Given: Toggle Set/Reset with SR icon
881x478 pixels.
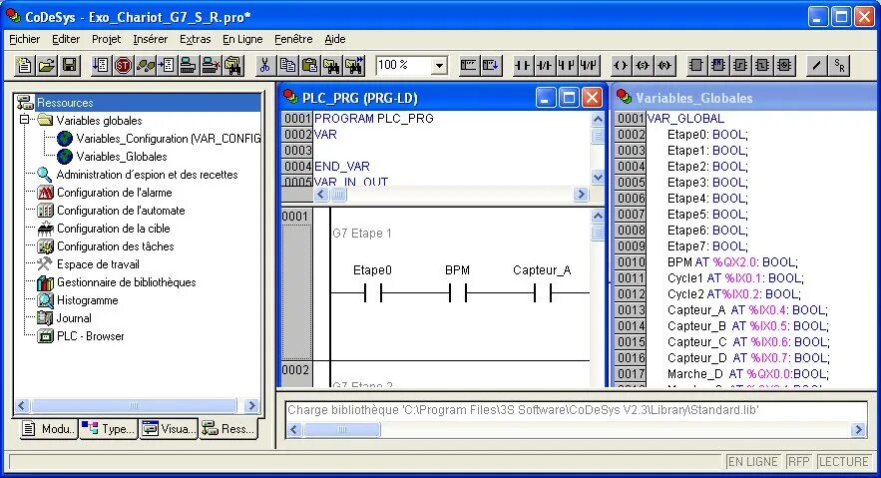Looking at the screenshot, I should pos(839,66).
